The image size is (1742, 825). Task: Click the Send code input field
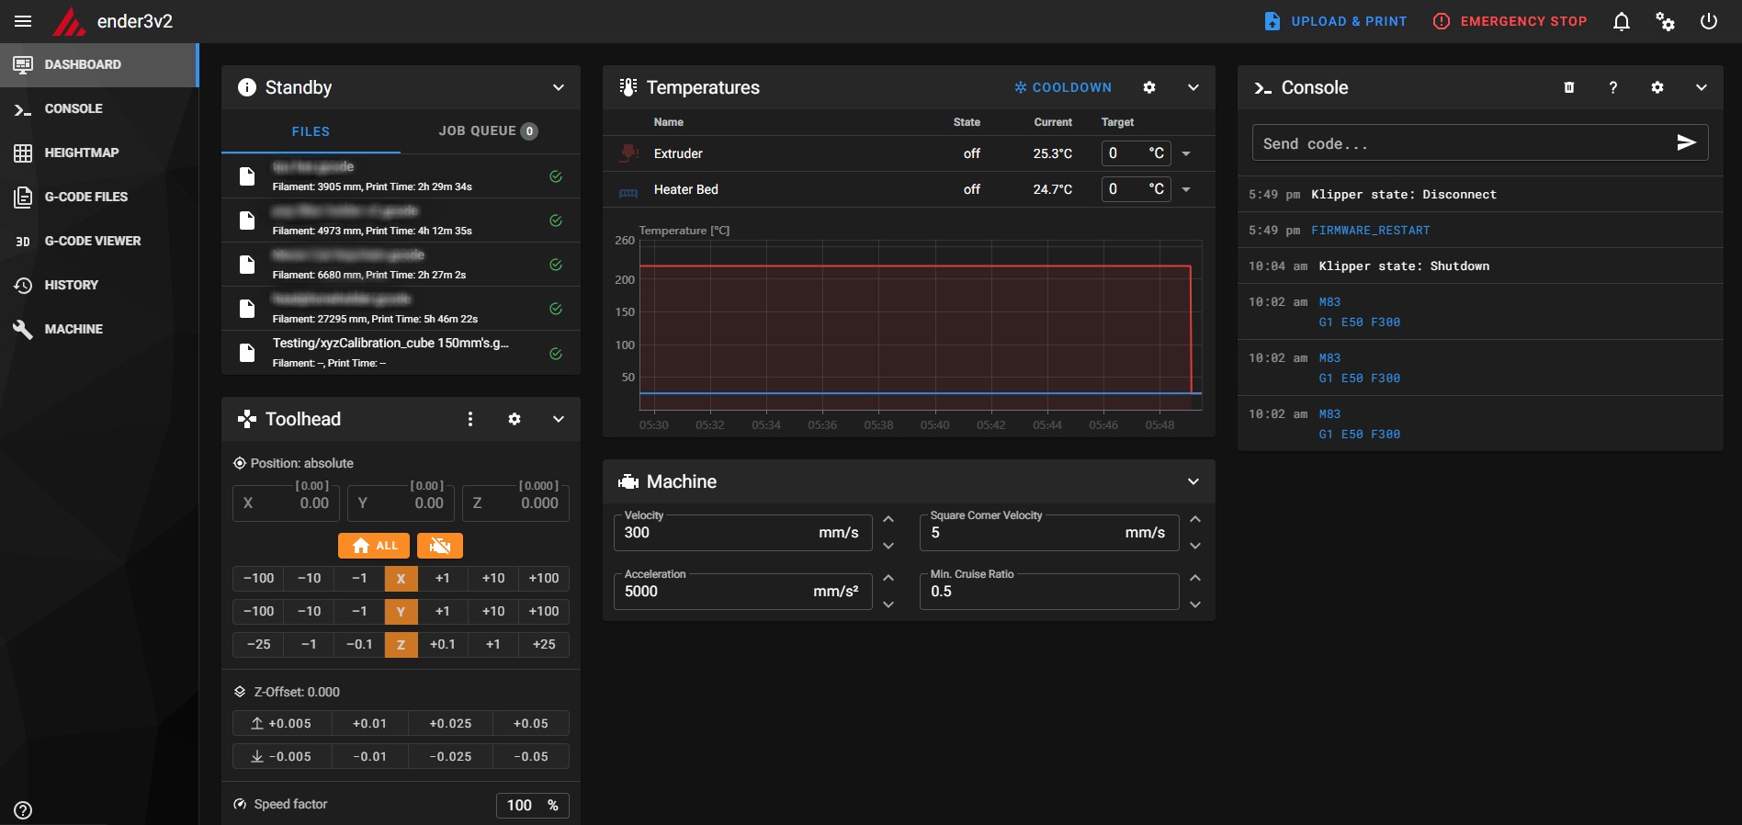[x=1461, y=143]
